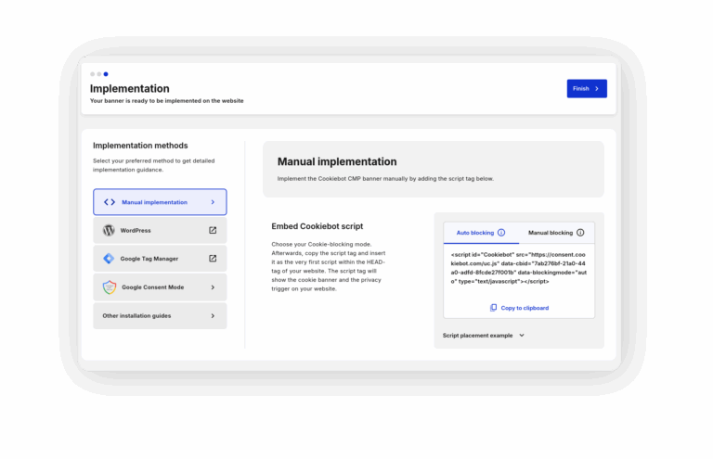Select the Manual implementation method

[x=160, y=202]
